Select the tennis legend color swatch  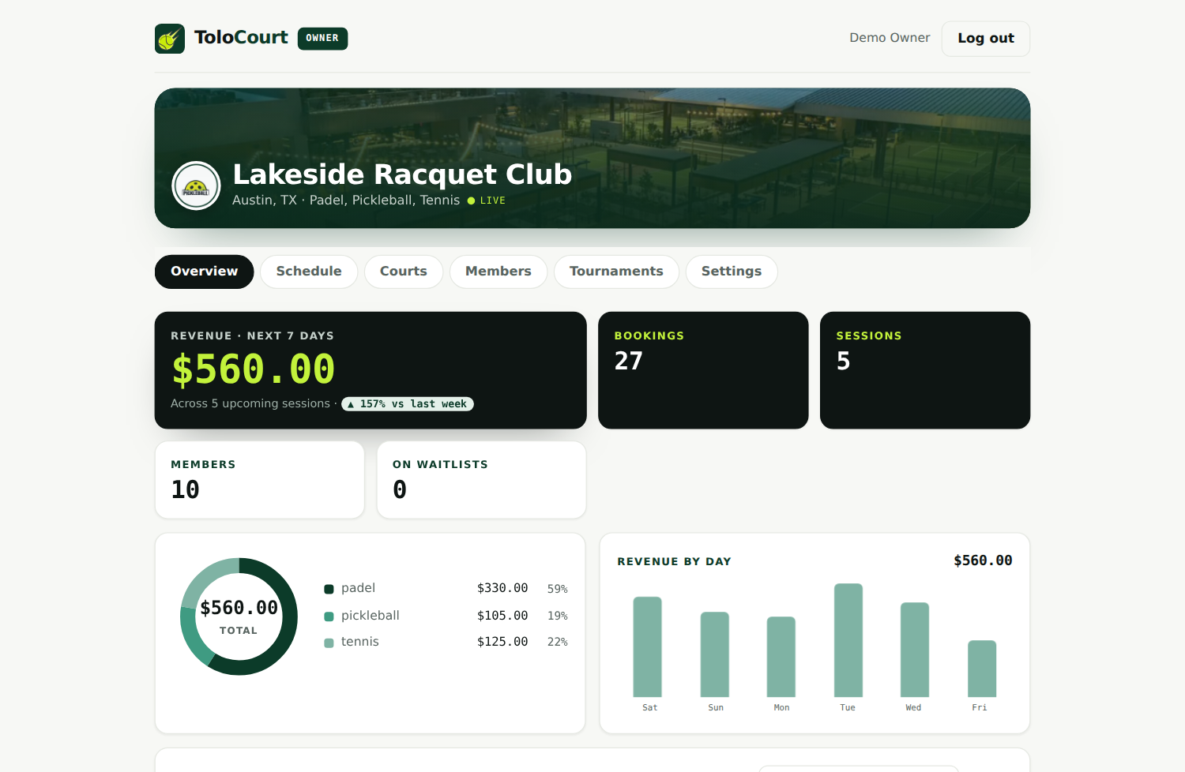coord(329,643)
